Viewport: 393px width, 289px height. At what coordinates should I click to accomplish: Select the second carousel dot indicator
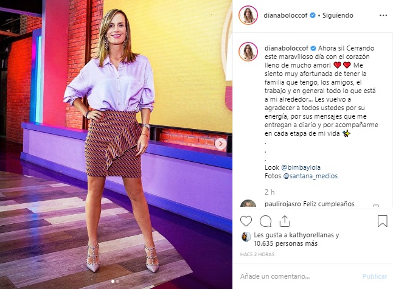click(117, 281)
